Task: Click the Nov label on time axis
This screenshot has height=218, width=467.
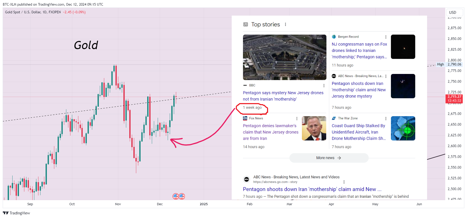Action: [118, 204]
